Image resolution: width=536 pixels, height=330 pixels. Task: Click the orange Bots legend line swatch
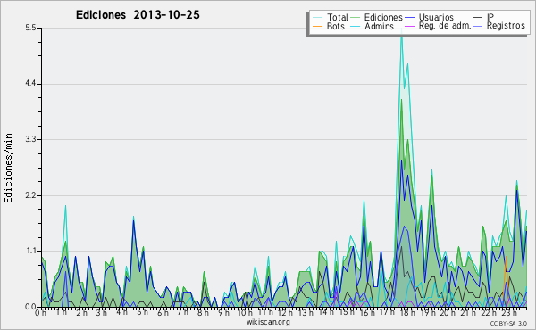tap(317, 26)
